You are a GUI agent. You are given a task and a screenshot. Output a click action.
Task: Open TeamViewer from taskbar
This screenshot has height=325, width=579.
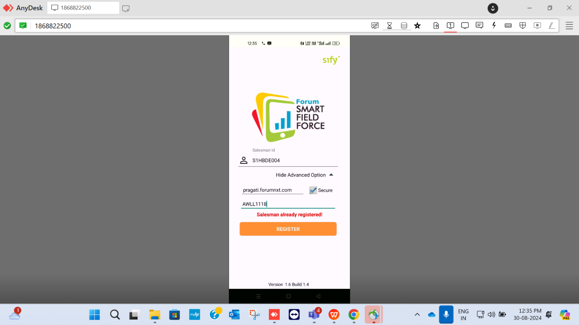coord(294,314)
